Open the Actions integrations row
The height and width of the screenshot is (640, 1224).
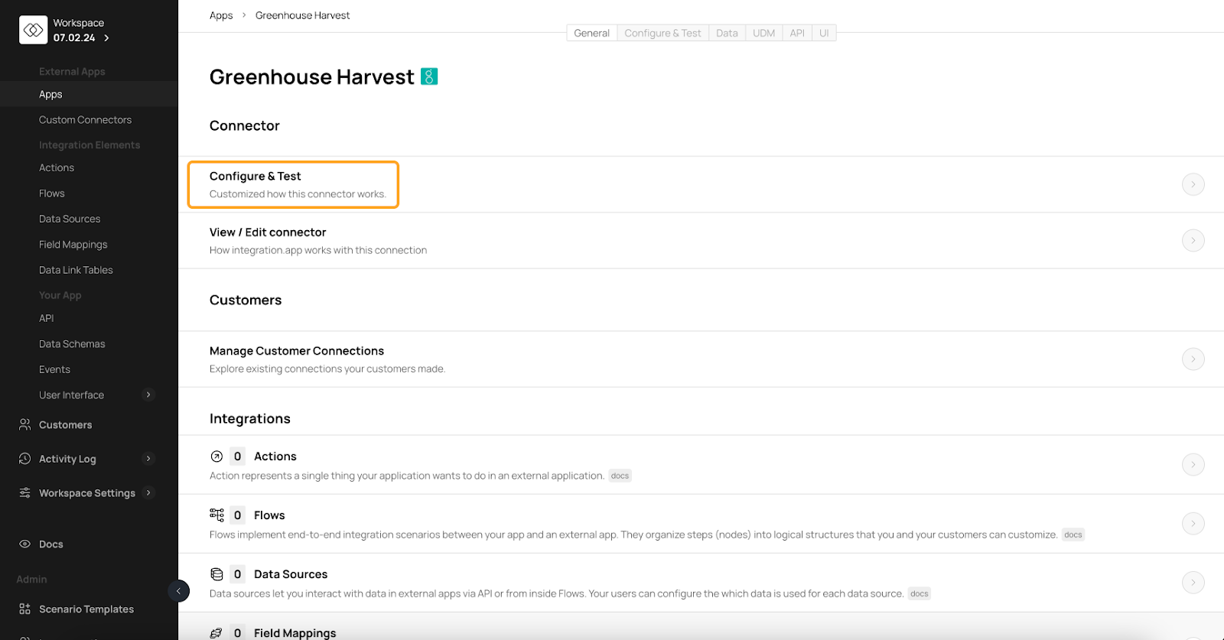[x=701, y=464]
